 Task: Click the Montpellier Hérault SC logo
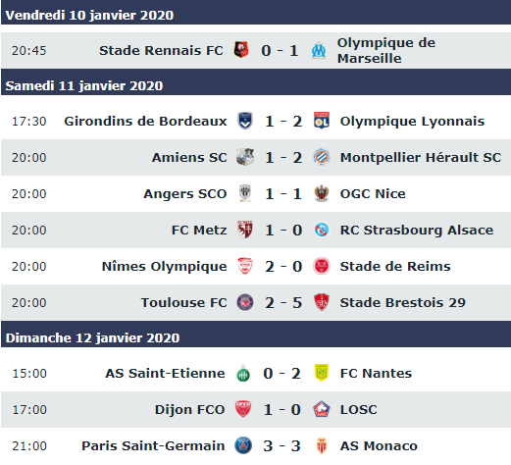322,157
